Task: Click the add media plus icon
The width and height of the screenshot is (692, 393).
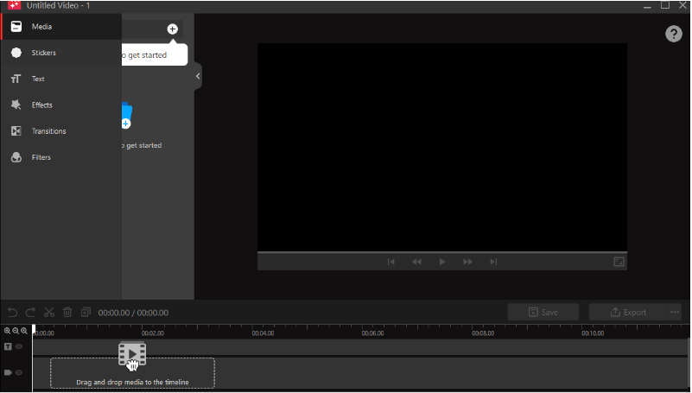Action: click(x=172, y=29)
